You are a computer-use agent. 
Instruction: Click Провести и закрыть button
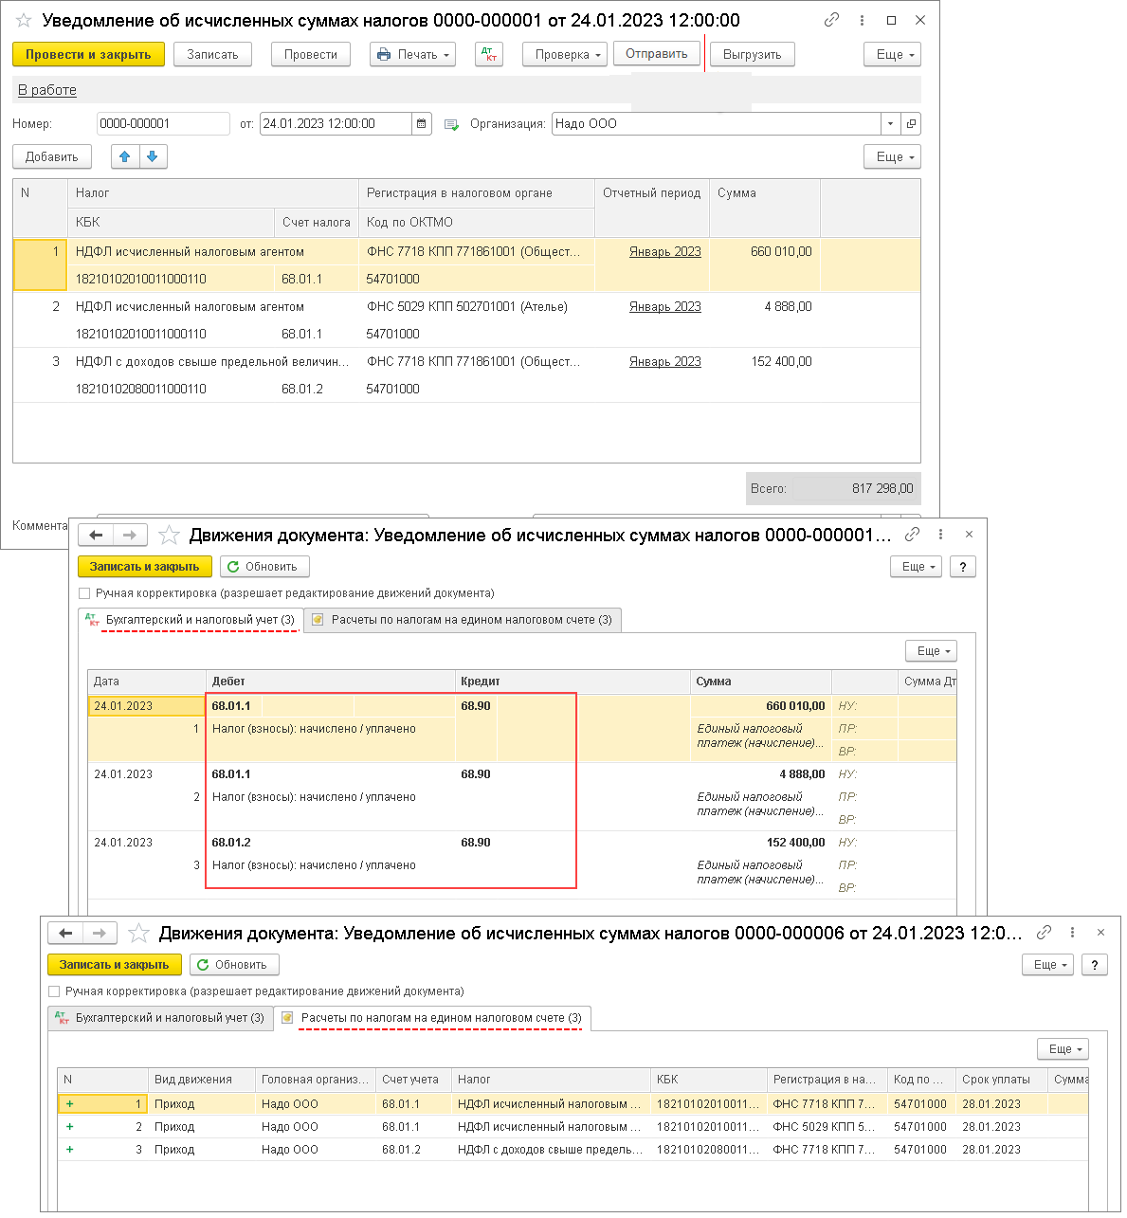point(88,54)
